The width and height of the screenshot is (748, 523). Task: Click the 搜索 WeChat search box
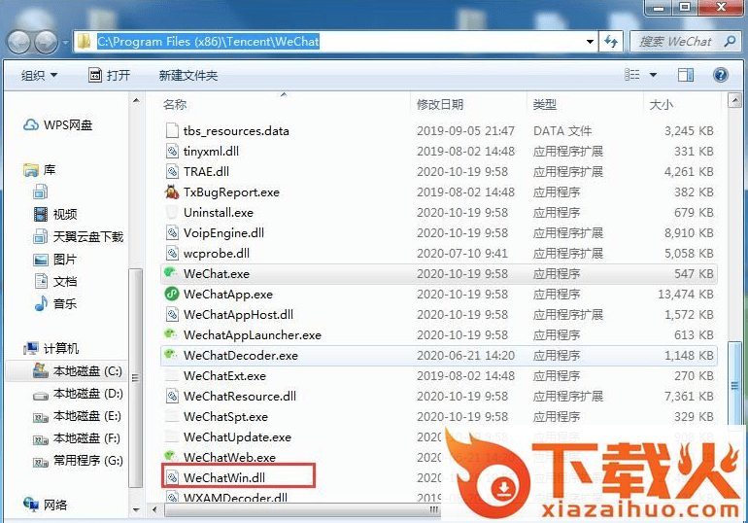tap(675, 42)
